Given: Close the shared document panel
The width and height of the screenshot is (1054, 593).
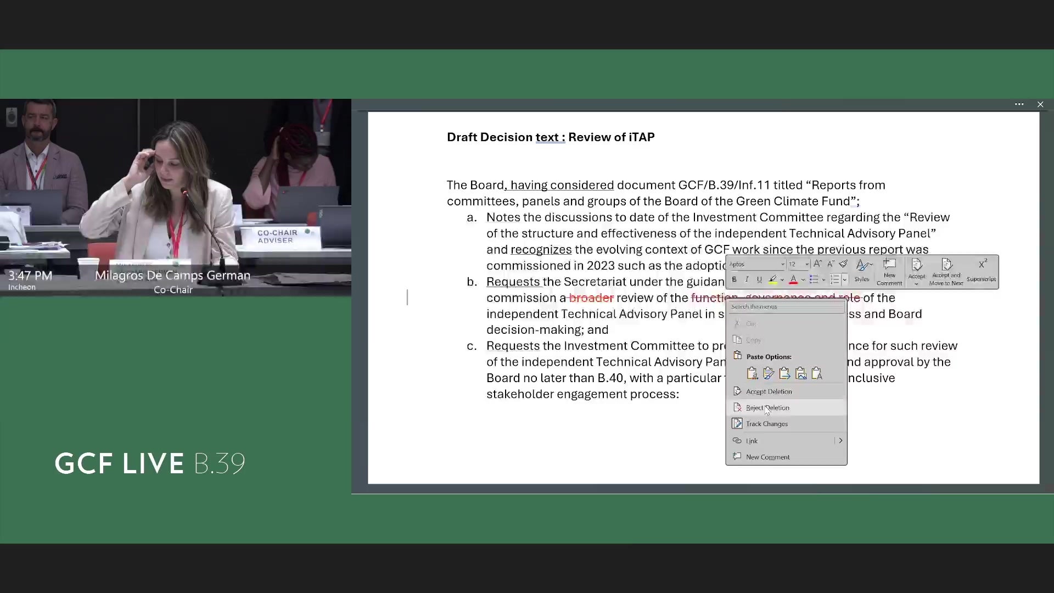Looking at the screenshot, I should [1040, 104].
